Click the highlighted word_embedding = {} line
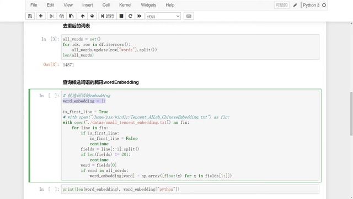Screen dimensions: 353x199 [84, 101]
